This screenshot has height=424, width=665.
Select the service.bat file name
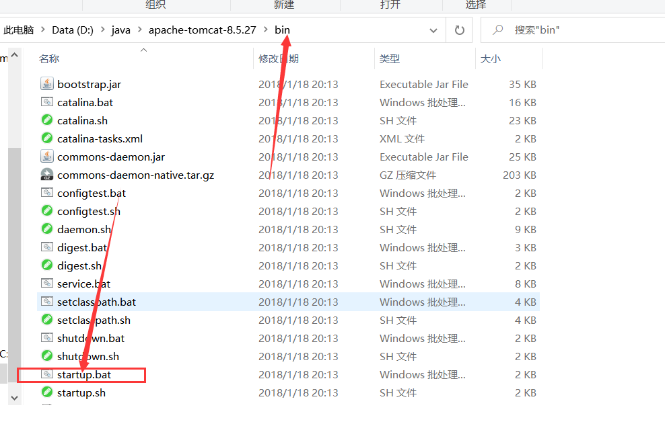pyautogui.click(x=83, y=284)
